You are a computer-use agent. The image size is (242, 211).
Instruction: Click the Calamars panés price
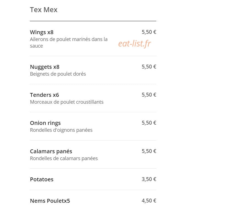click(x=149, y=151)
